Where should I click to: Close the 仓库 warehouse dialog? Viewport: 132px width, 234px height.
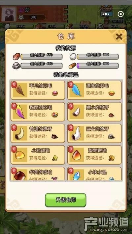pyautogui.click(x=119, y=37)
